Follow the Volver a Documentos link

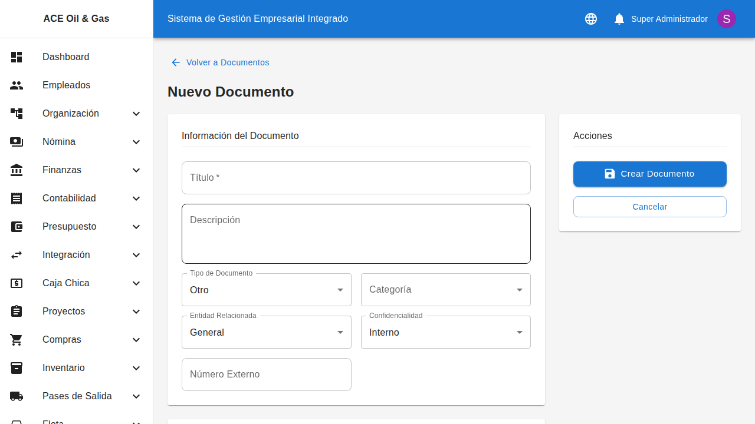(x=228, y=62)
